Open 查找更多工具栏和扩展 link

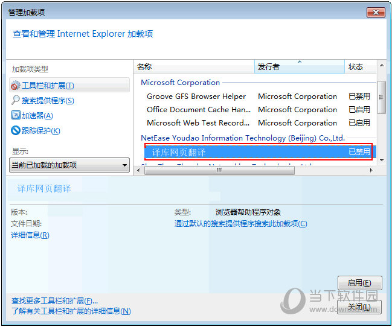[x=54, y=300]
